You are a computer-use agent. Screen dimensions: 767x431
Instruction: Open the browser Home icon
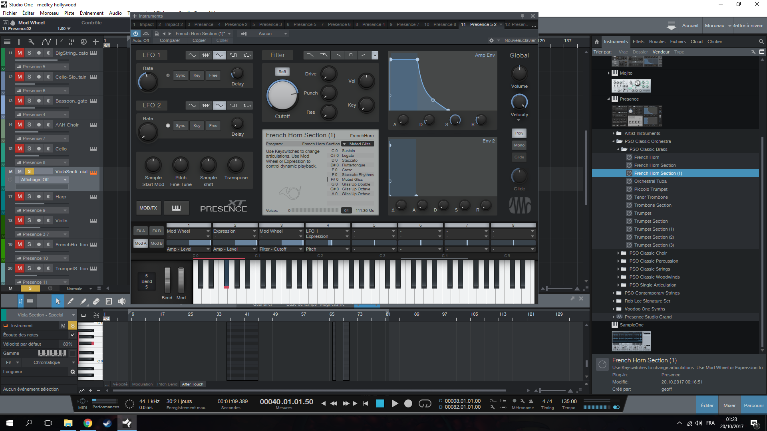597,42
